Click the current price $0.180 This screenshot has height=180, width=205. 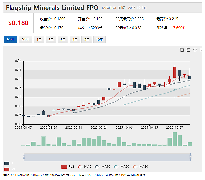pyautogui.click(x=18, y=23)
